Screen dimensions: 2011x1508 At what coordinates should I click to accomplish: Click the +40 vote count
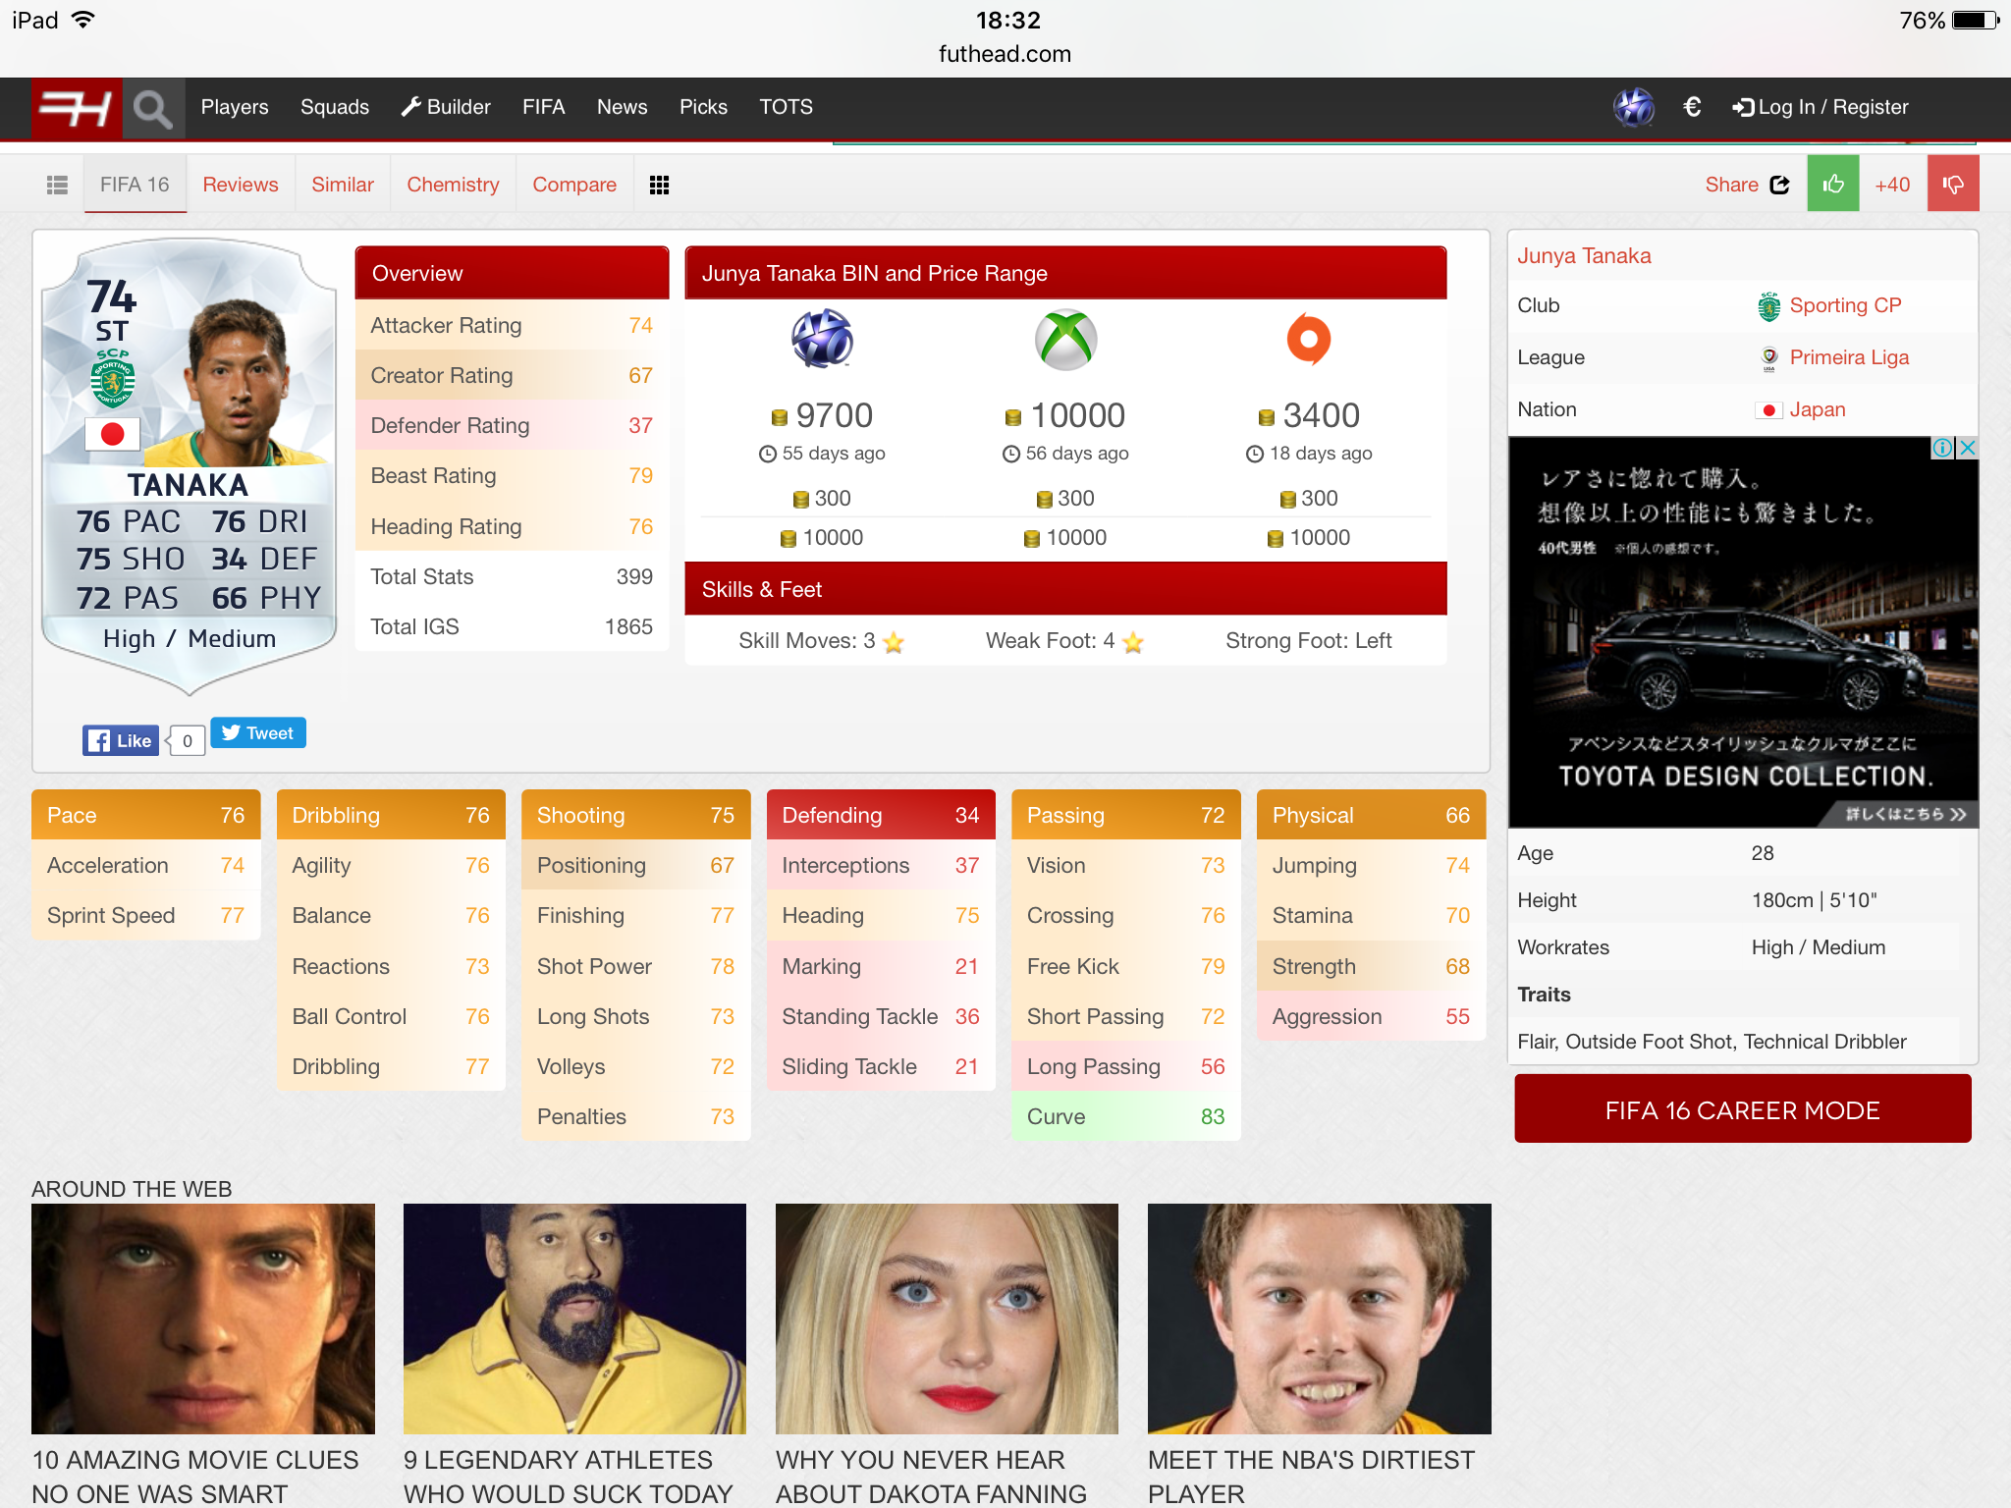1892,185
